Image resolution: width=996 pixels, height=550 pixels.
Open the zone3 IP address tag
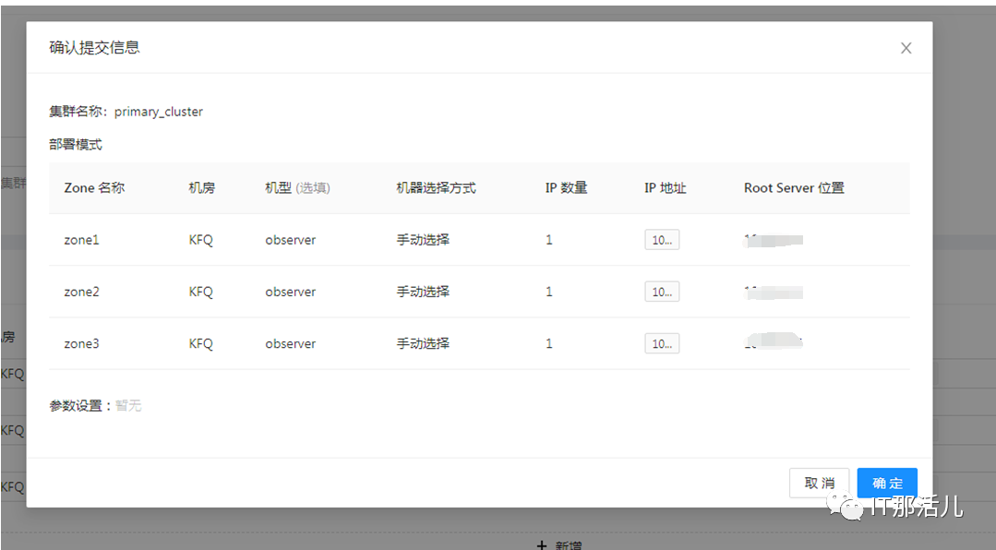click(662, 343)
